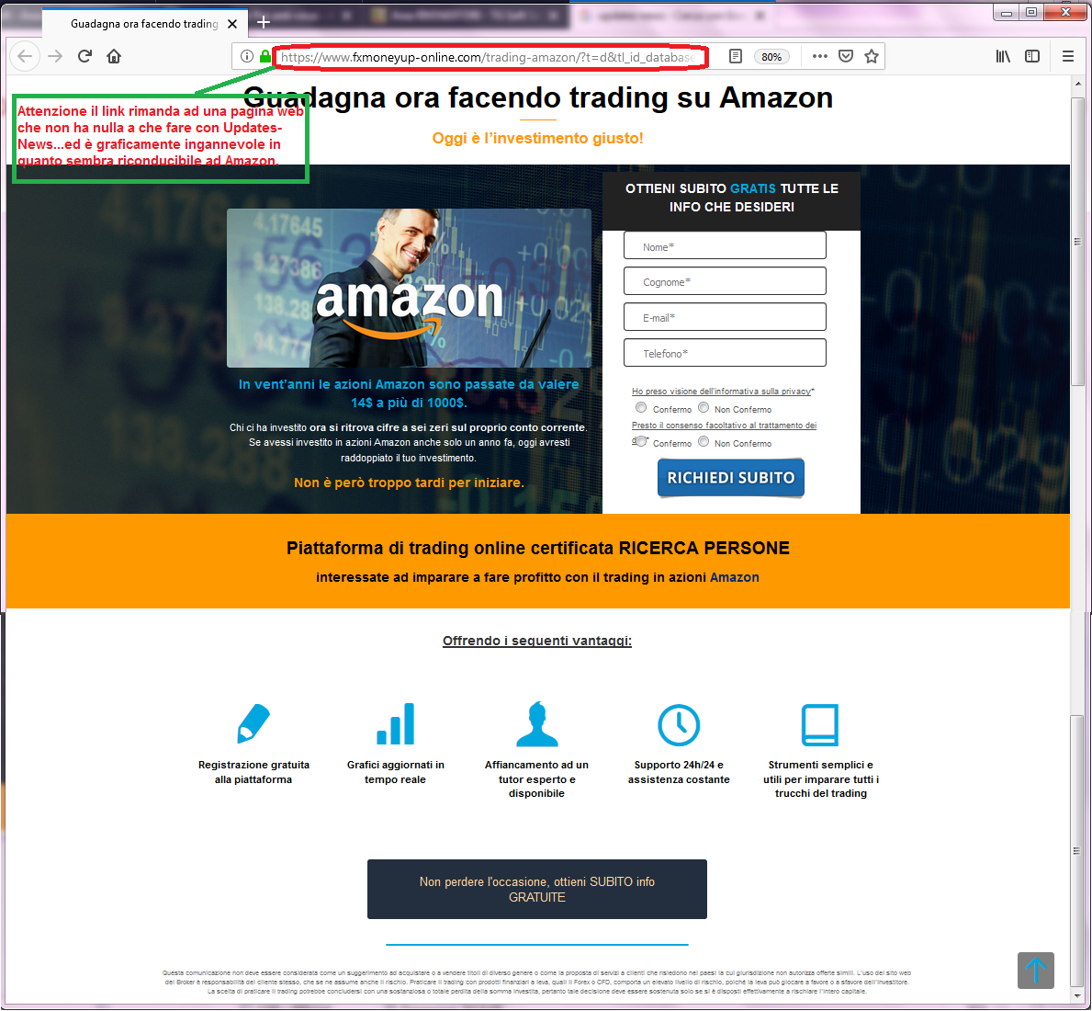1092x1011 pixels.
Task: Click the scroll-to-top arrow button
Action: click(x=1036, y=970)
